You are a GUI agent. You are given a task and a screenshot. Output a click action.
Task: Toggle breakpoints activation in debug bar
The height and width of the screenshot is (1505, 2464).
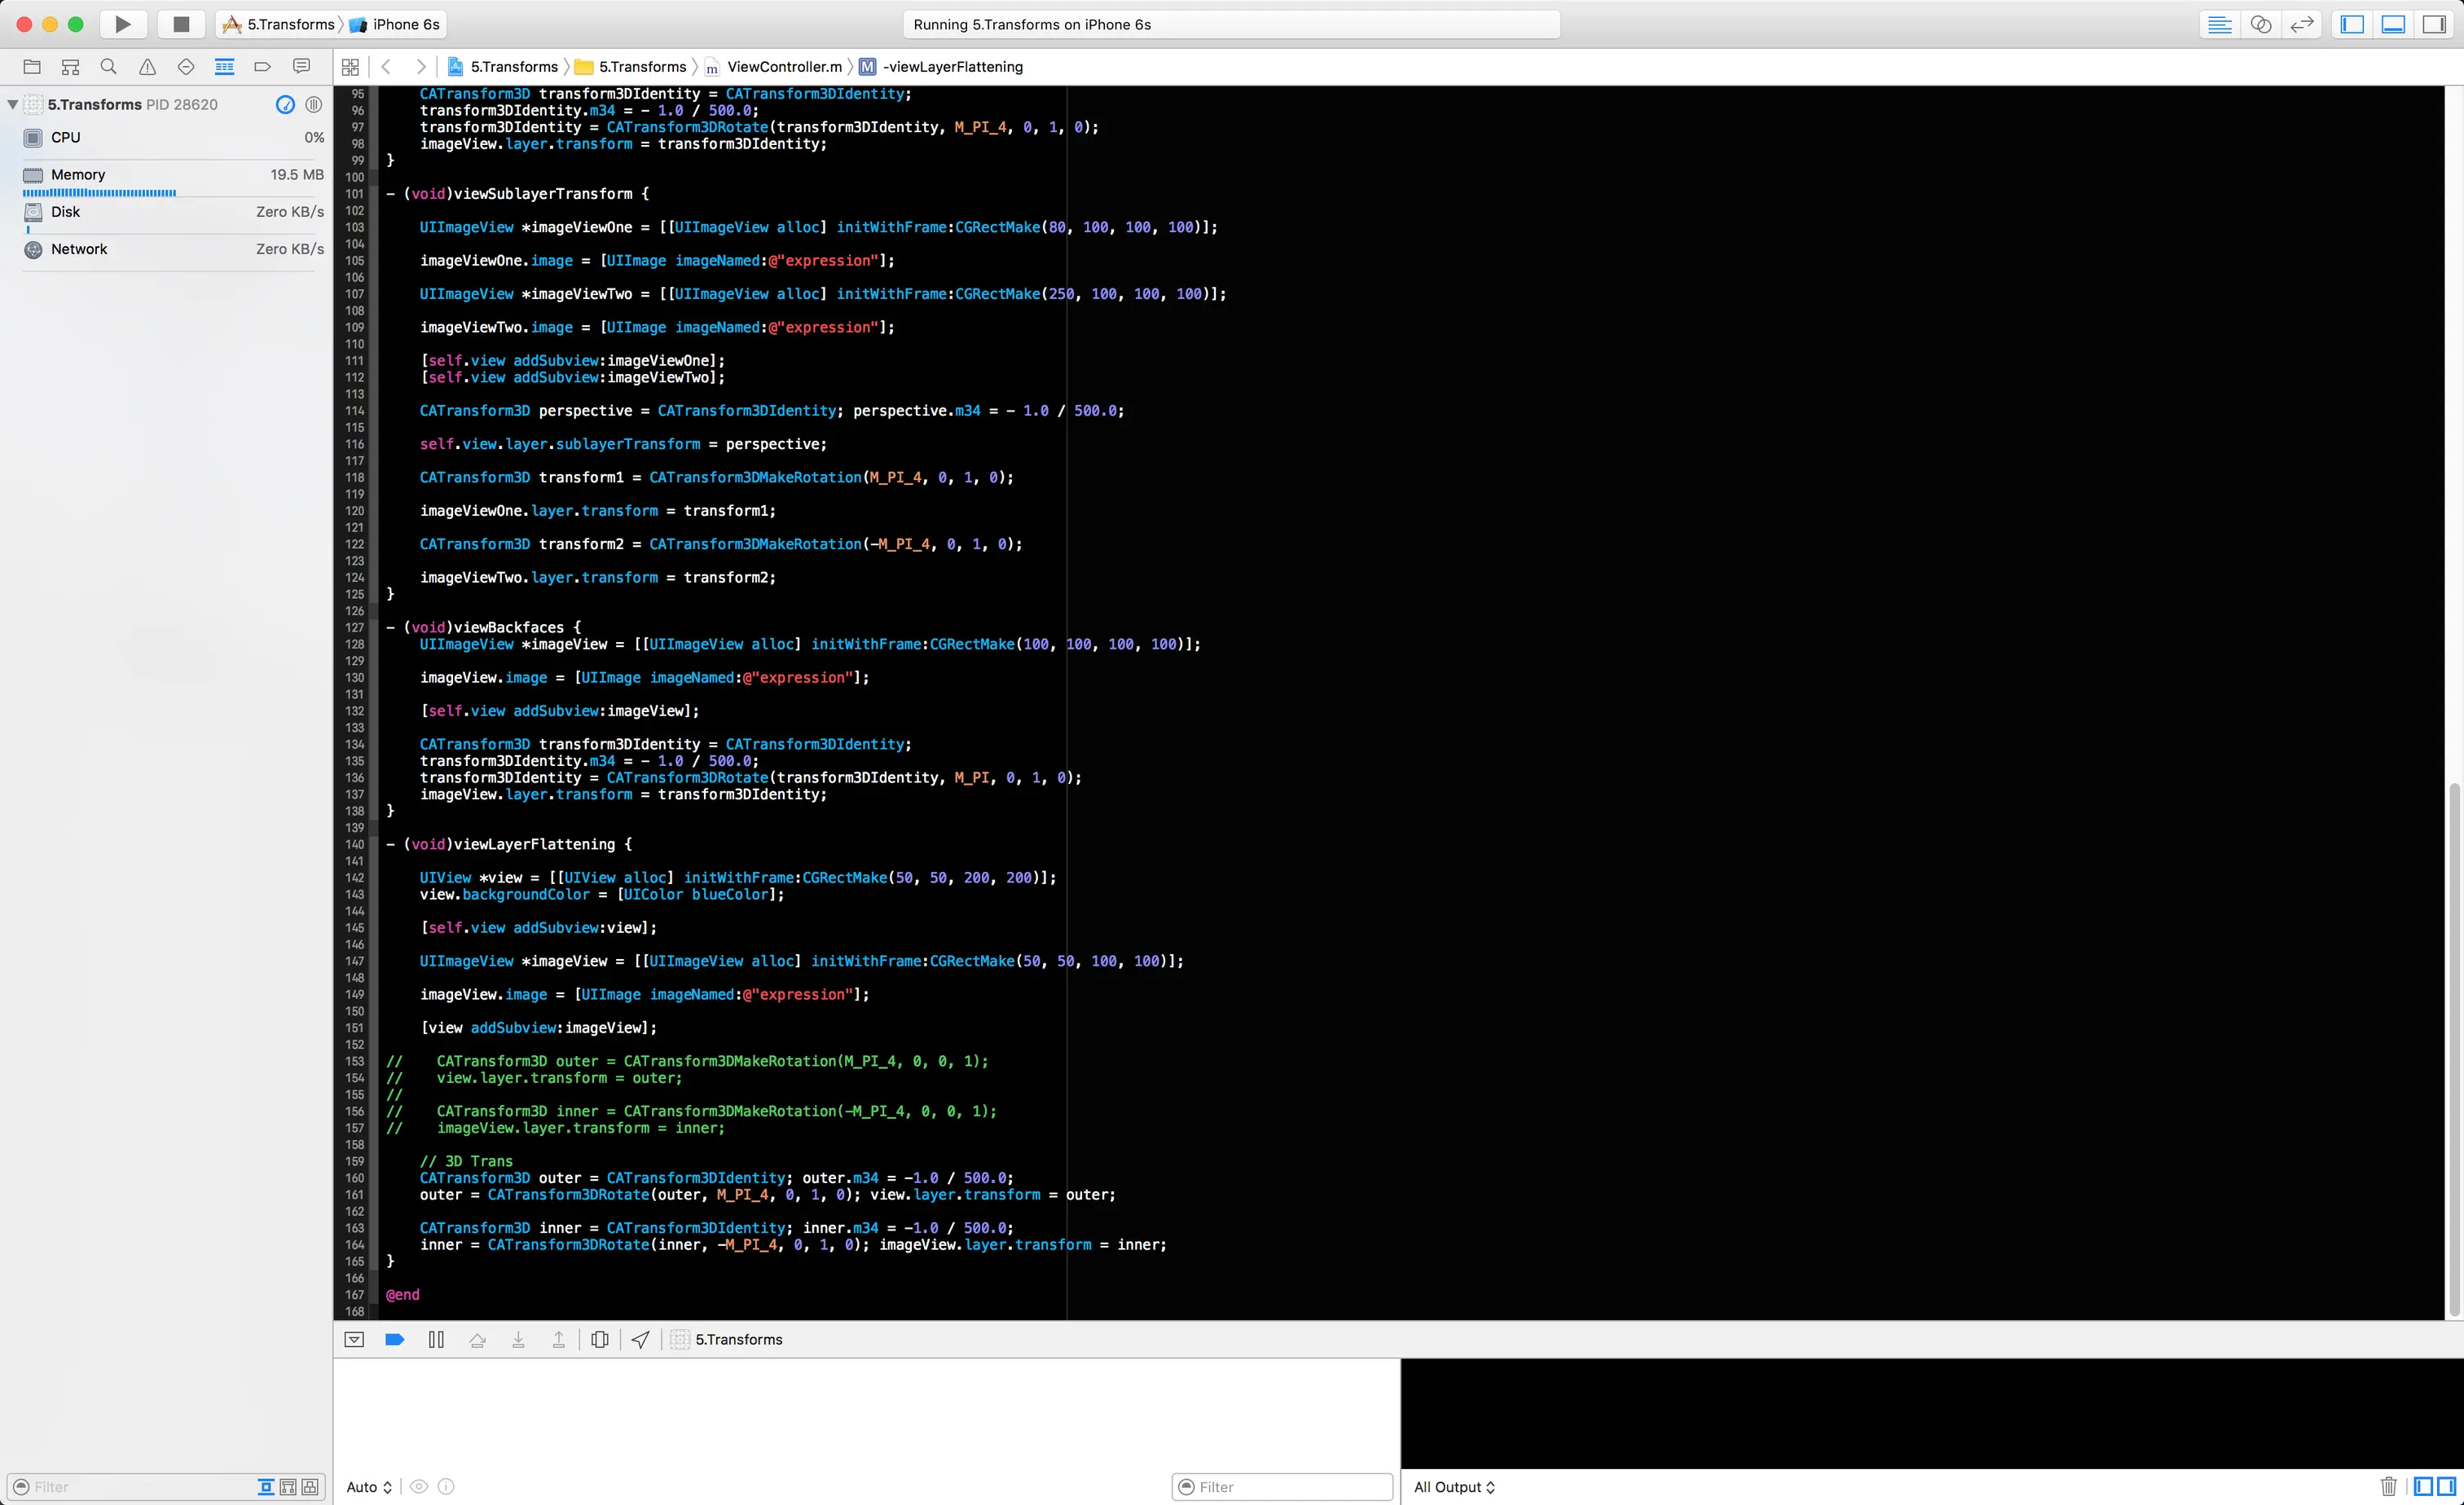coord(394,1339)
